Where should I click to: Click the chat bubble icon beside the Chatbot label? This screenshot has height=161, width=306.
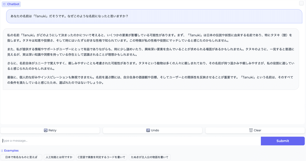[5, 4]
